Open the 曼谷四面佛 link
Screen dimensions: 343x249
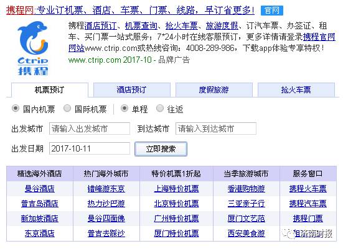click(x=106, y=219)
